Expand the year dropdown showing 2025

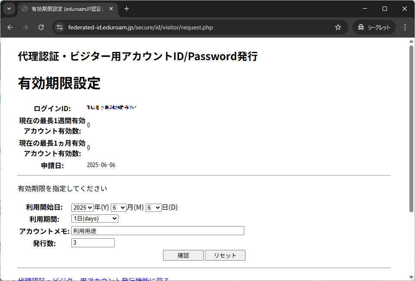(83, 208)
